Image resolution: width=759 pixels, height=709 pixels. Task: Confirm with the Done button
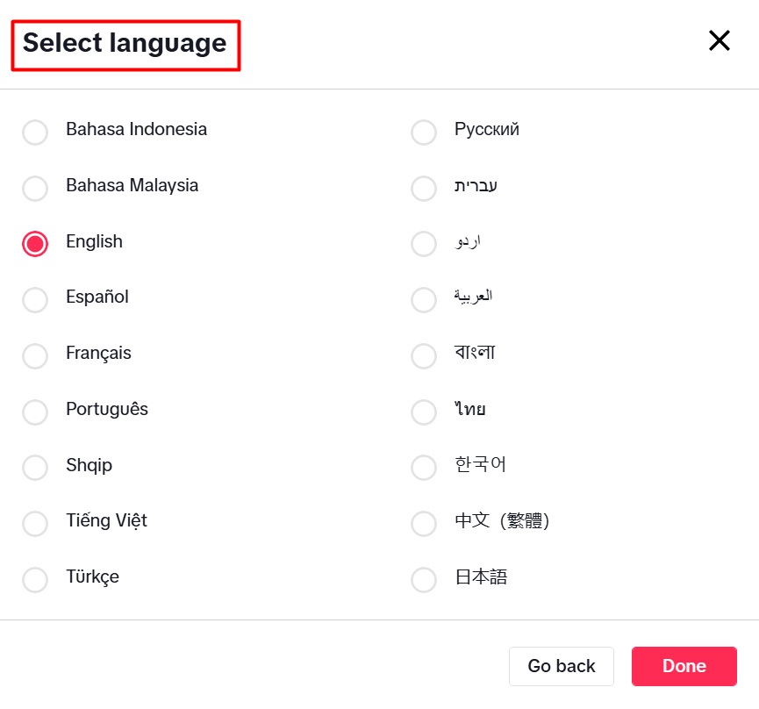[684, 666]
